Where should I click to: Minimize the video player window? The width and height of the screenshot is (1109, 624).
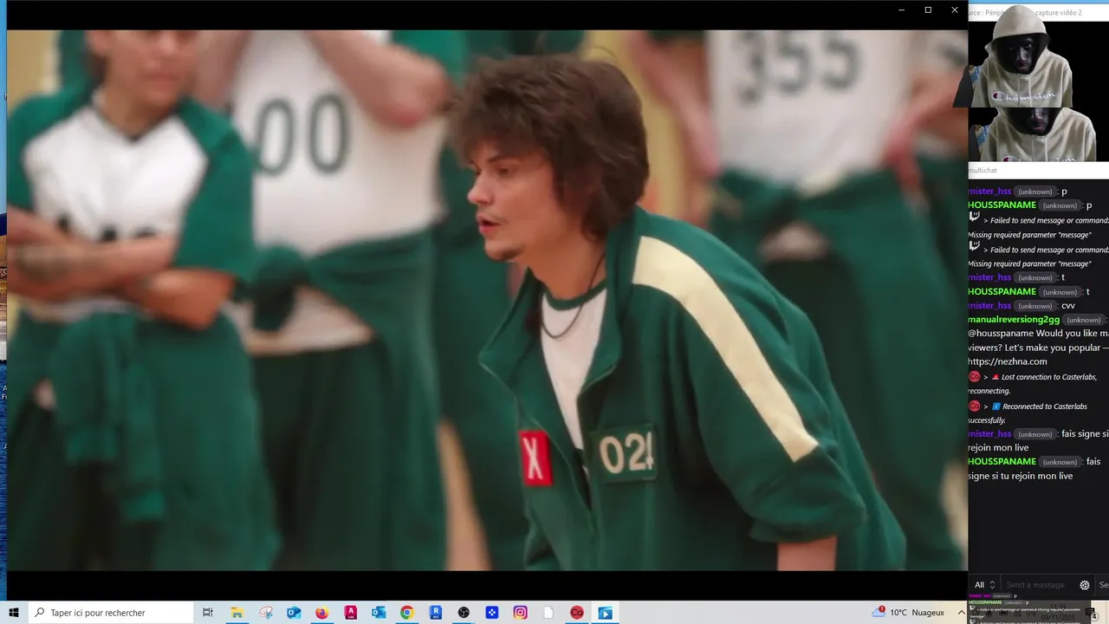(x=901, y=10)
